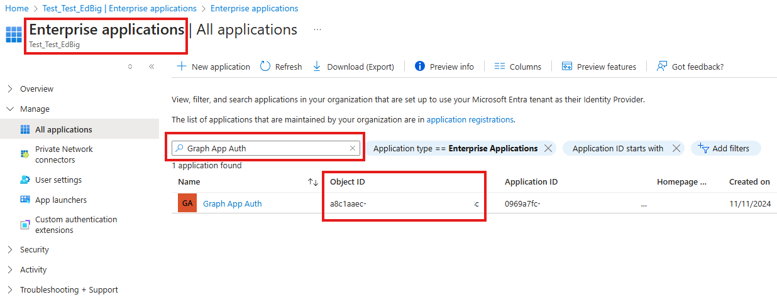Click the Name column header
The width and height of the screenshot is (777, 302).
pyautogui.click(x=189, y=181)
